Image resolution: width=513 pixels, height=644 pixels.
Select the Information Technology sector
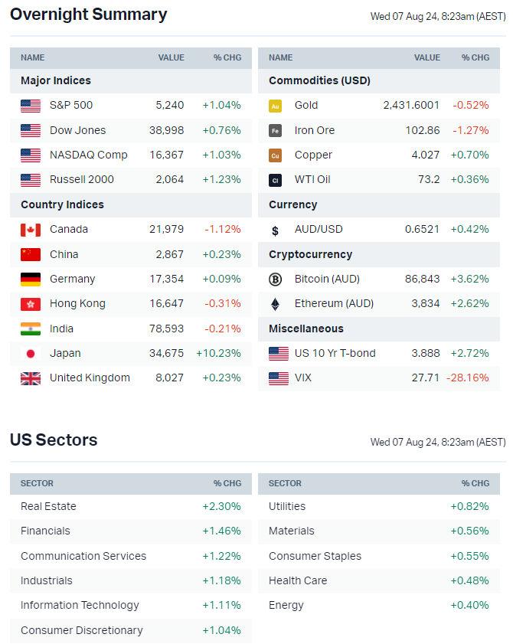[x=80, y=606]
